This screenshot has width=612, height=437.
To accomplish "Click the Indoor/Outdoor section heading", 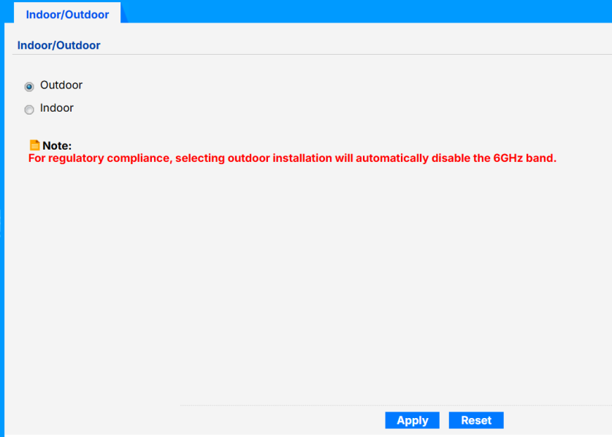I will coord(59,45).
